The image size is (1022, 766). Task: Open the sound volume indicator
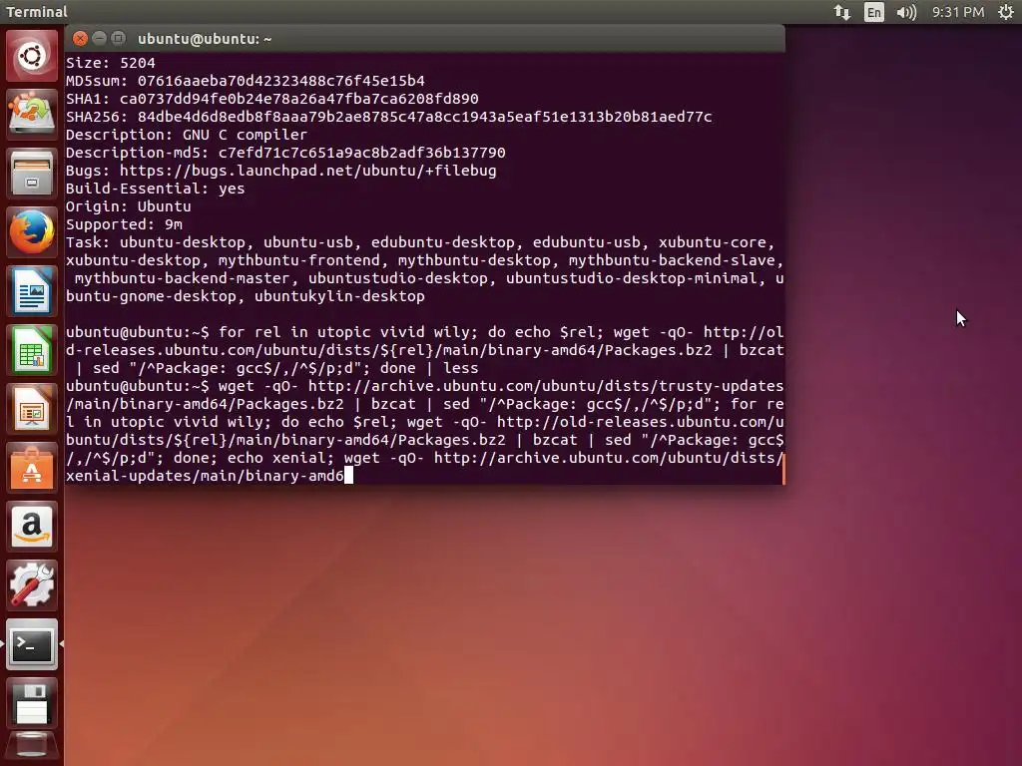[x=906, y=12]
